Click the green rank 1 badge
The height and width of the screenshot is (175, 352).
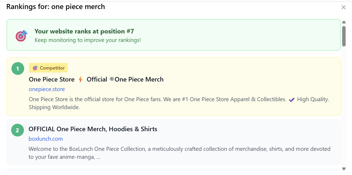[18, 69]
